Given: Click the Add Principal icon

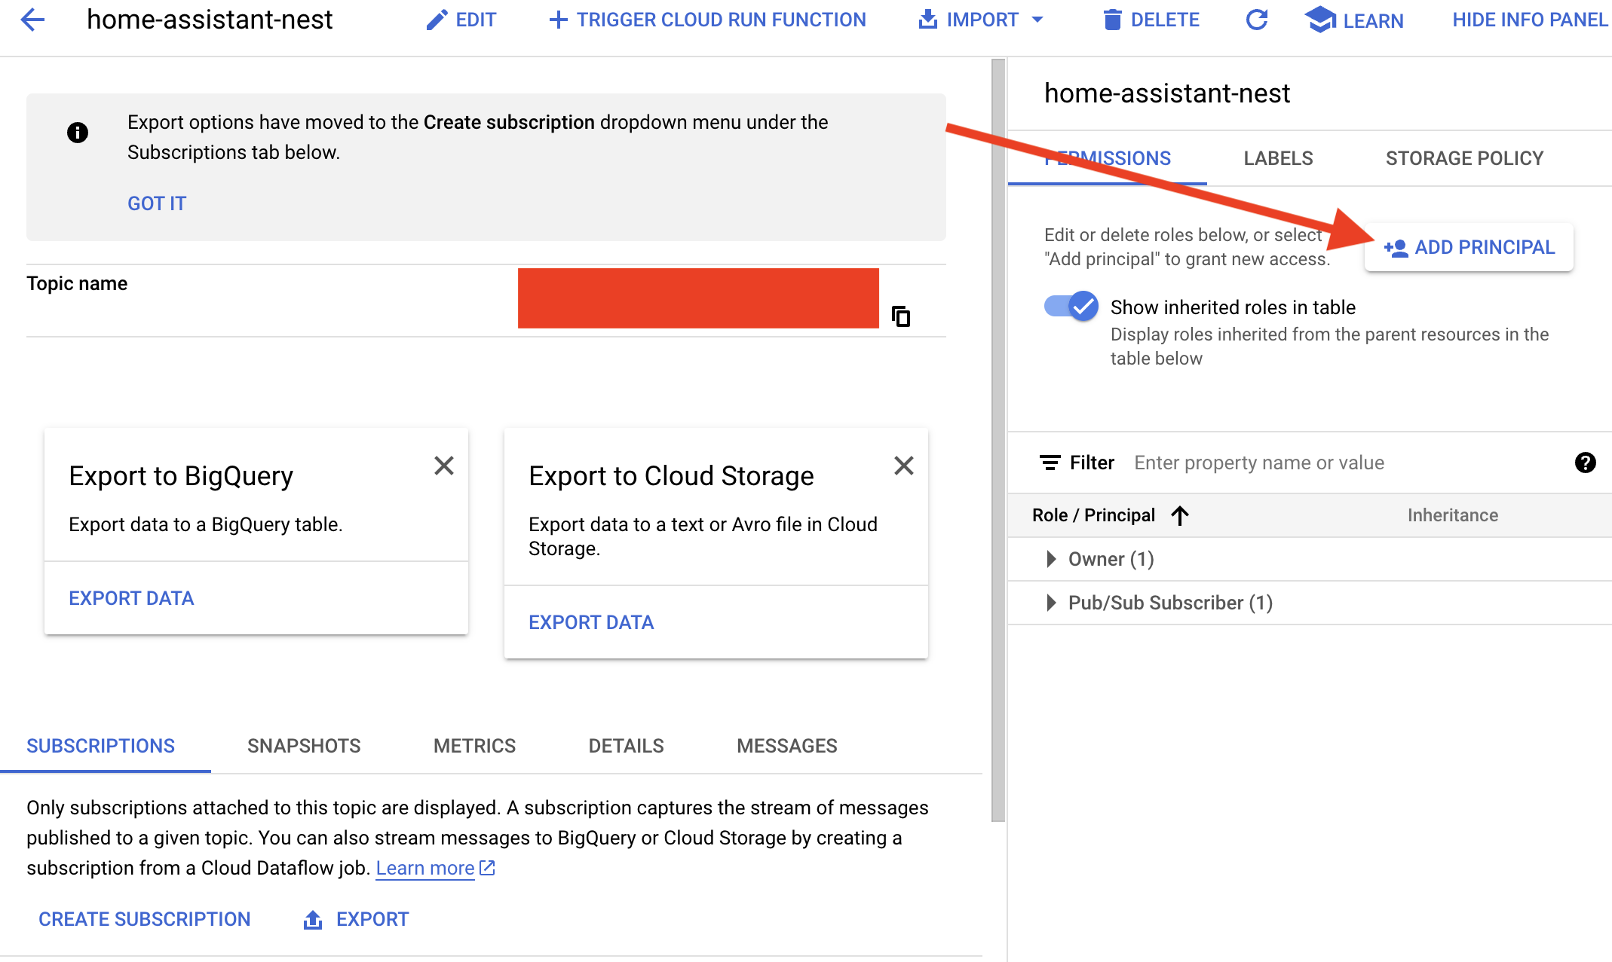Looking at the screenshot, I should 1394,247.
